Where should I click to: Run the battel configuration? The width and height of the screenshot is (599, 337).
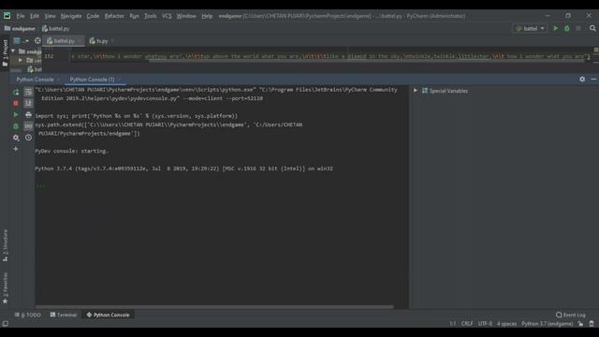(x=556, y=28)
